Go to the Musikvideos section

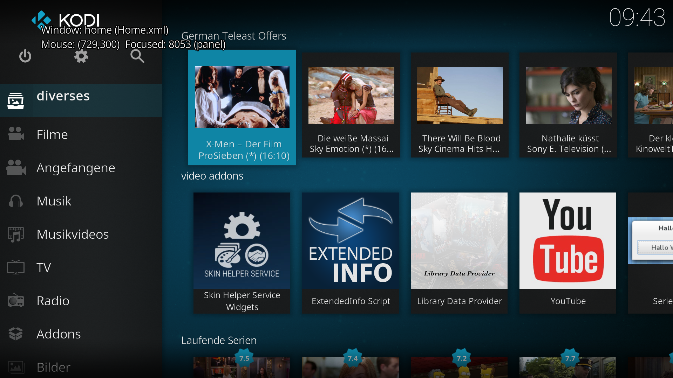click(81, 234)
